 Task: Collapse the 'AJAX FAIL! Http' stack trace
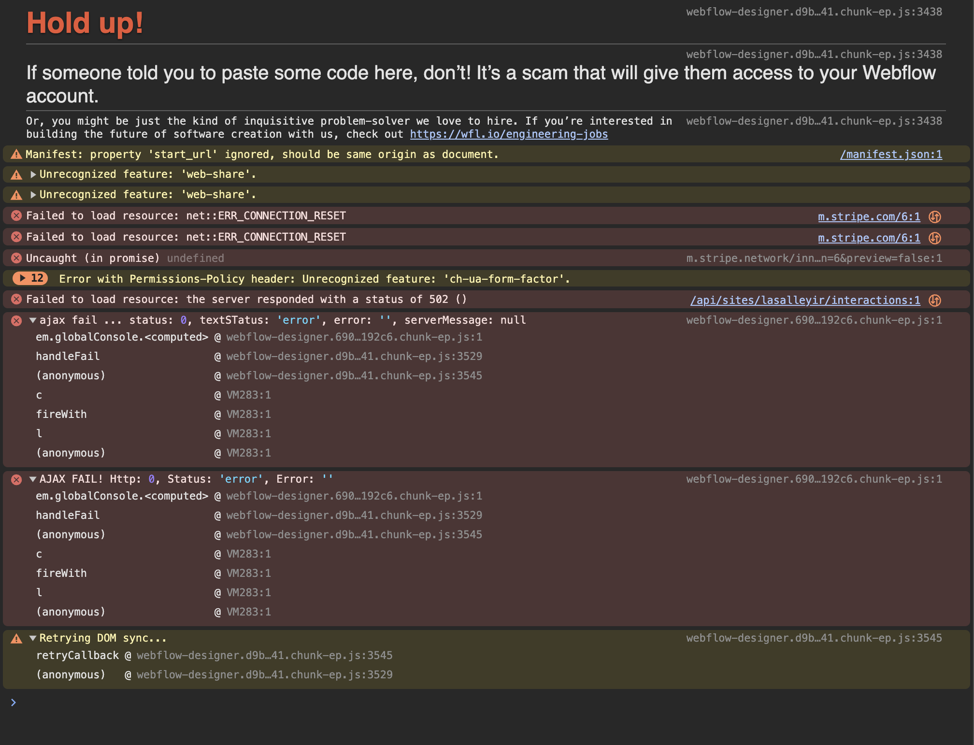(x=33, y=479)
